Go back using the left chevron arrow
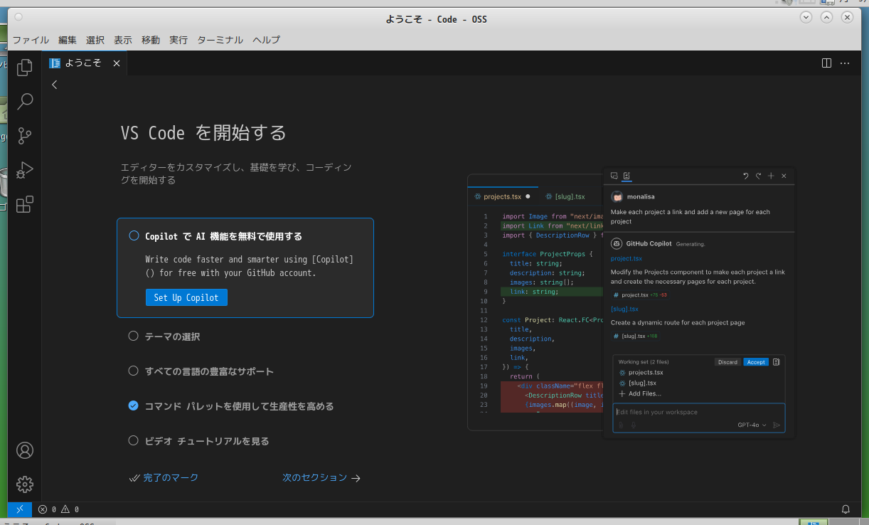Screen dimensions: 869x525 55,85
